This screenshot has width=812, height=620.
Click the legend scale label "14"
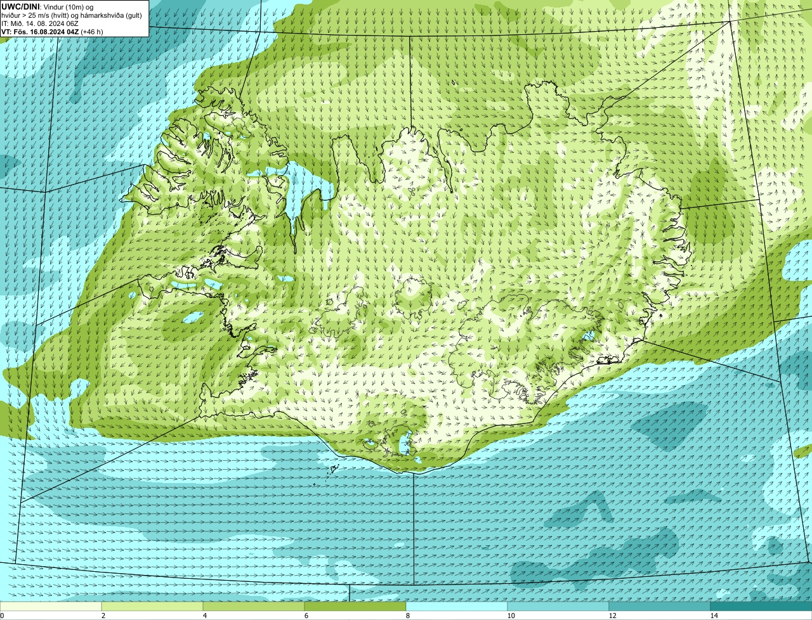(714, 616)
